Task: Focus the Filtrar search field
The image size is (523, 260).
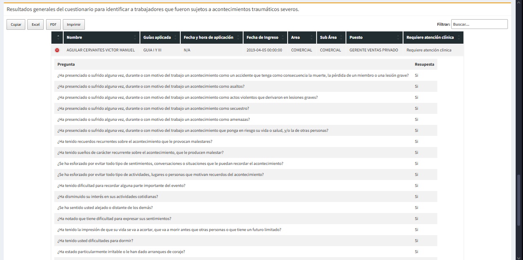Action: click(x=479, y=24)
